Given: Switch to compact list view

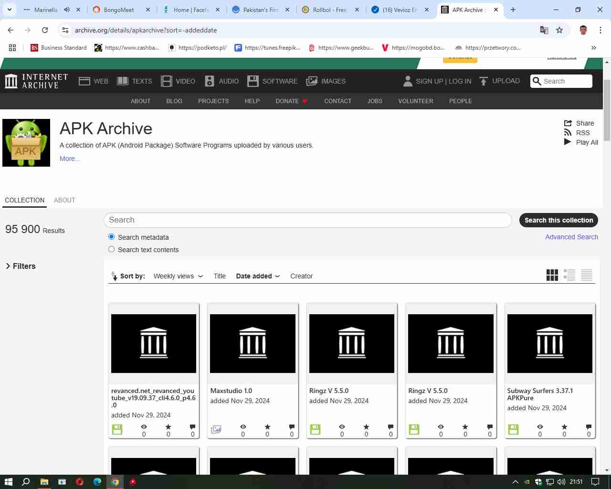Looking at the screenshot, I should [587, 275].
